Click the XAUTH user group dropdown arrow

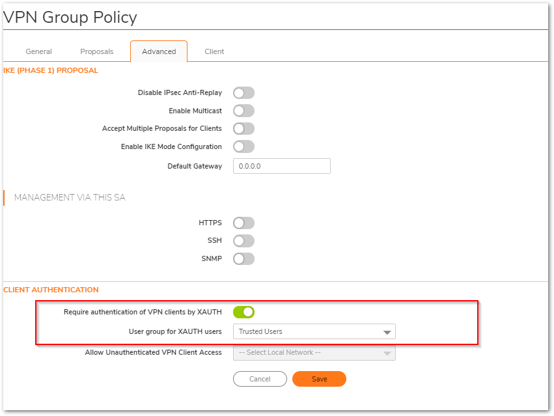click(387, 333)
